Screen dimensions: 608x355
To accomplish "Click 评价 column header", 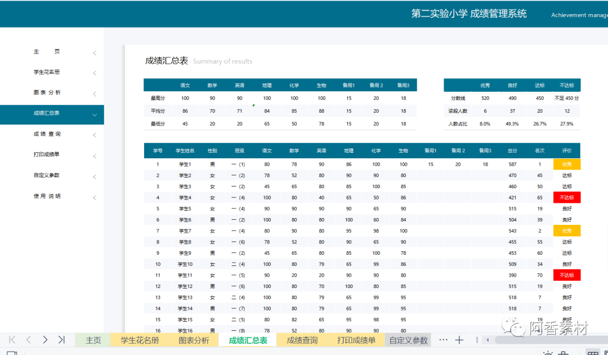I will point(566,150).
